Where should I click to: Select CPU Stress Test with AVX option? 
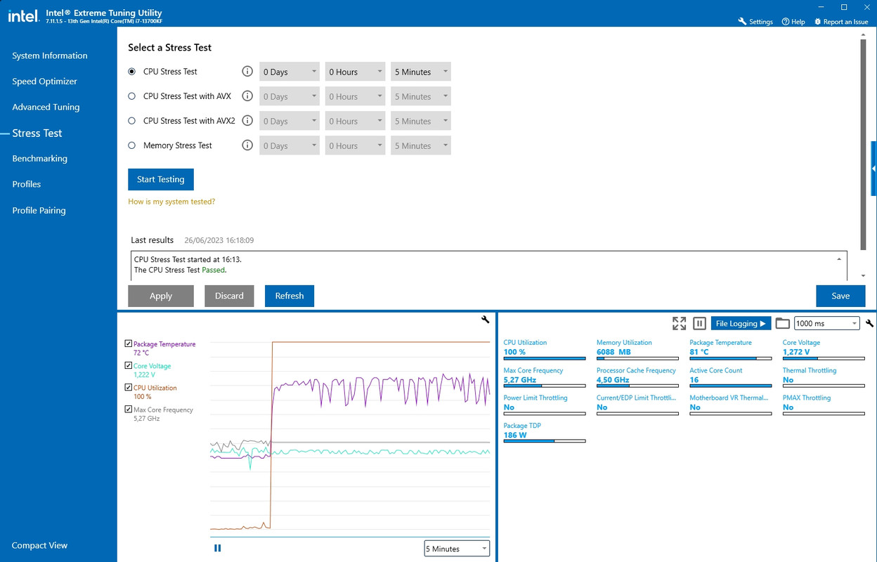pyautogui.click(x=132, y=96)
